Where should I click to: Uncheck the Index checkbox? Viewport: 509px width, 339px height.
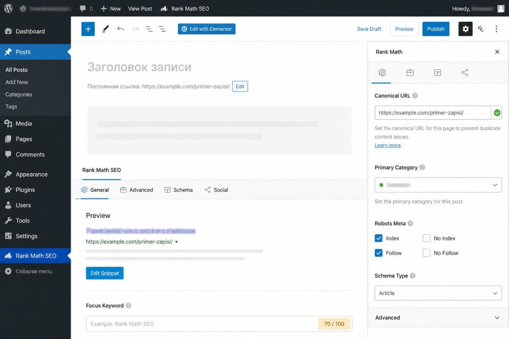378,238
